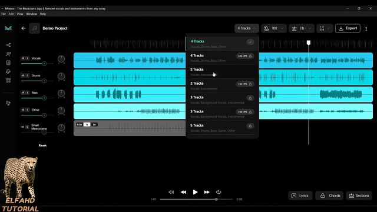
Task: Click the Demo Project music note thumbnail
Action: pyautogui.click(x=34, y=28)
